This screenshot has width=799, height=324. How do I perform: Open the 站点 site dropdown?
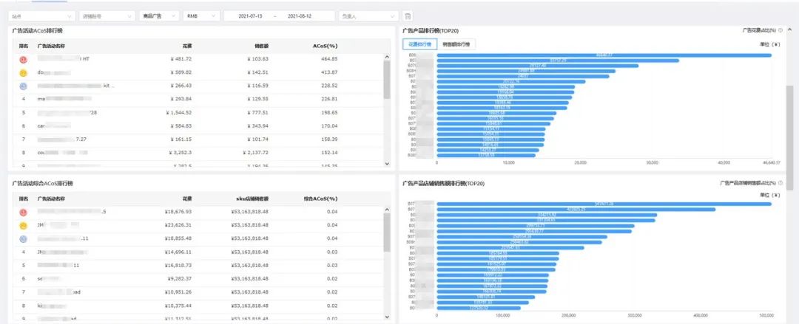(x=42, y=15)
